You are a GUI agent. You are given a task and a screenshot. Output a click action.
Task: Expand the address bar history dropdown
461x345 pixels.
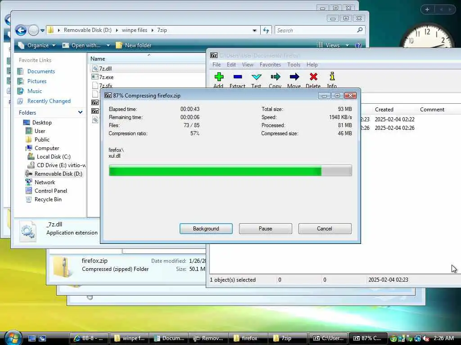[254, 30]
